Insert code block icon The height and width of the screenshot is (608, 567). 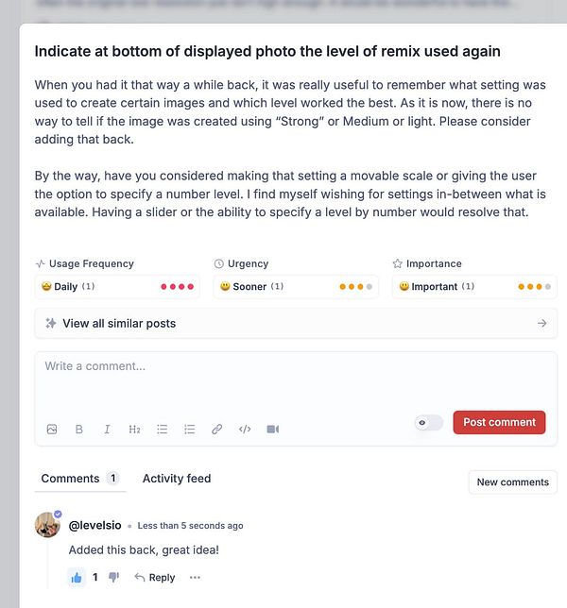pos(245,430)
